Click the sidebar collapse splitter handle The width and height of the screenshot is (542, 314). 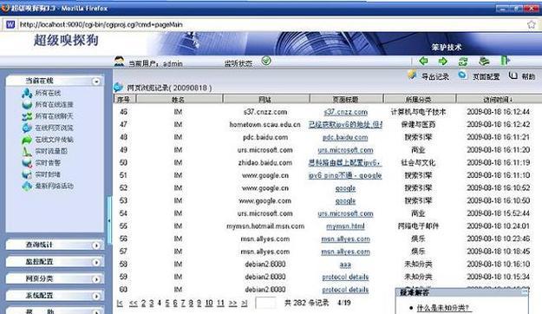(x=109, y=220)
